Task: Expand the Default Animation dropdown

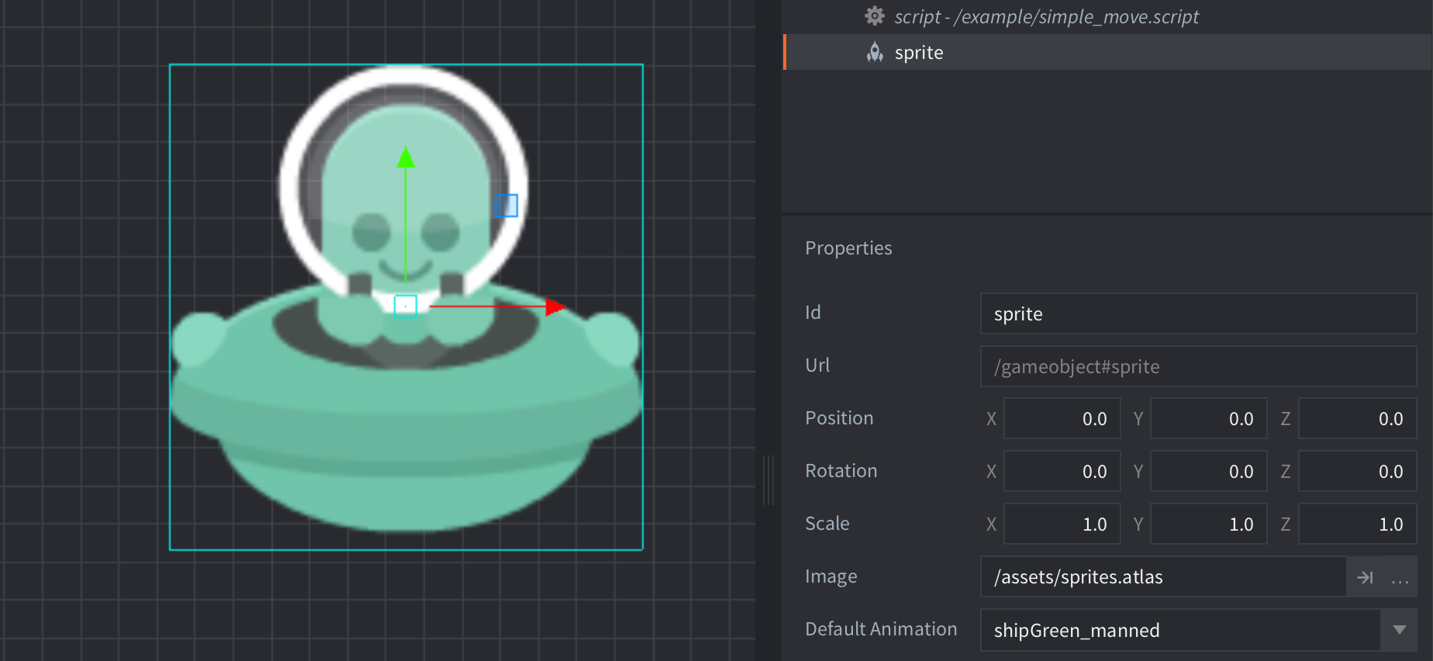Action: coord(1399,630)
